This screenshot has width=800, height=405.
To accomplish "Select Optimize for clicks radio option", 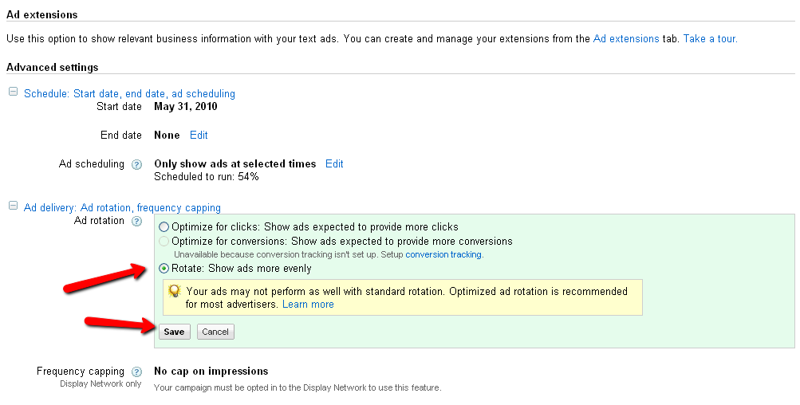I will click(x=164, y=227).
